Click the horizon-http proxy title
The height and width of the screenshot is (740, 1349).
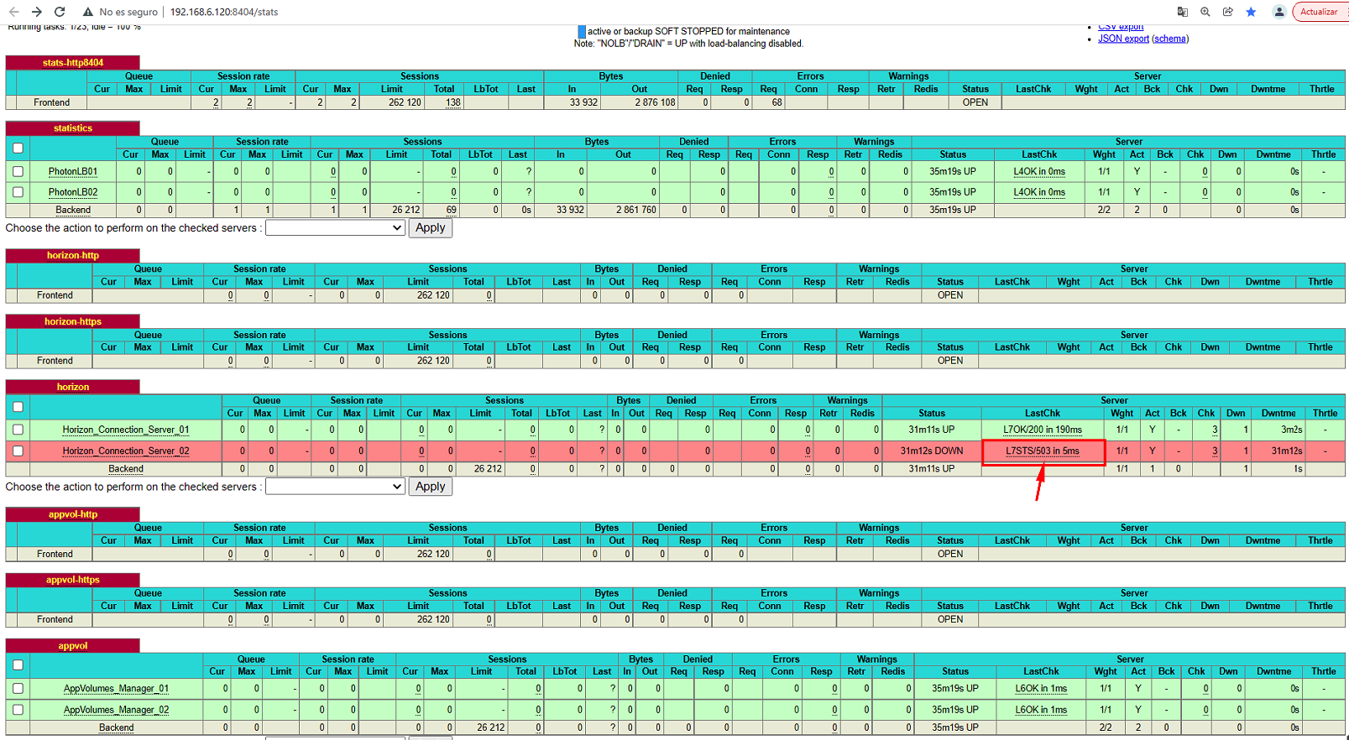[x=73, y=255]
